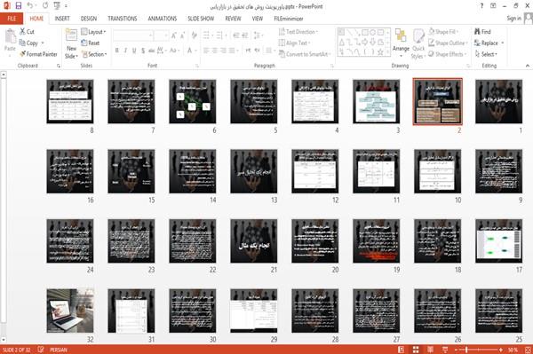Viewport: 533px width, 354px height.
Task: Open the Text Direction dropdown
Action: [298, 32]
